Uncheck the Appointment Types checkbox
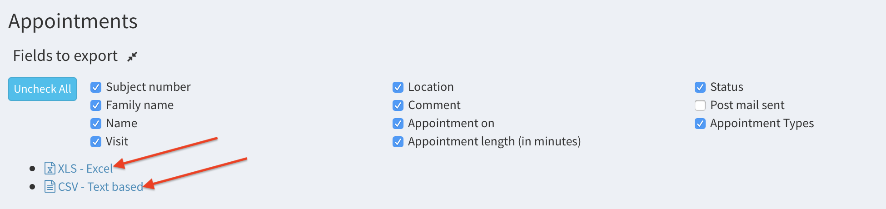 [x=700, y=124]
